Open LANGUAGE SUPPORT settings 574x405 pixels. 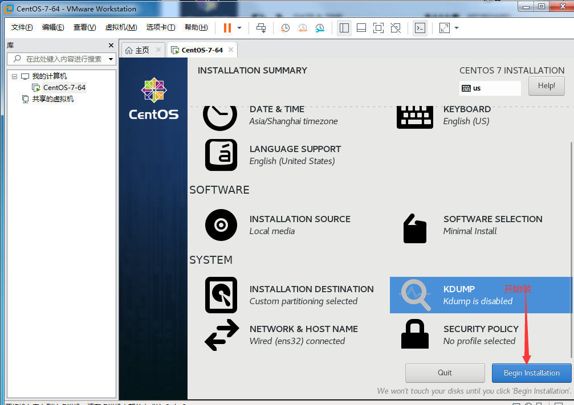(x=295, y=155)
